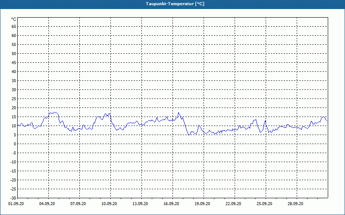
Task: Select the 16.09.20 date label
Action: [171, 204]
